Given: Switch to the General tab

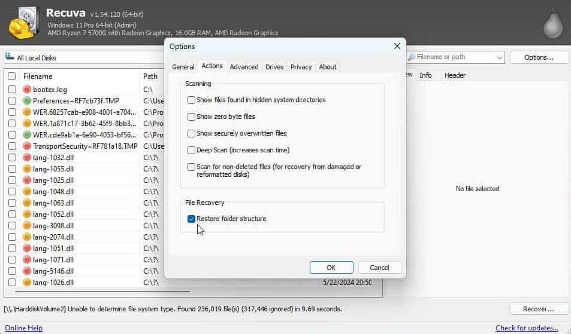Looking at the screenshot, I should [183, 67].
